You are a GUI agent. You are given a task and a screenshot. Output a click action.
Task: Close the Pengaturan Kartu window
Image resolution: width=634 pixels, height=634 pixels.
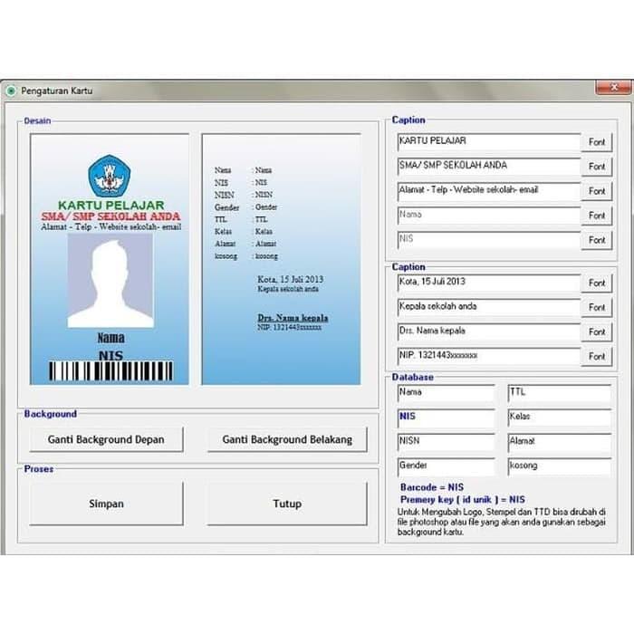tap(613, 88)
